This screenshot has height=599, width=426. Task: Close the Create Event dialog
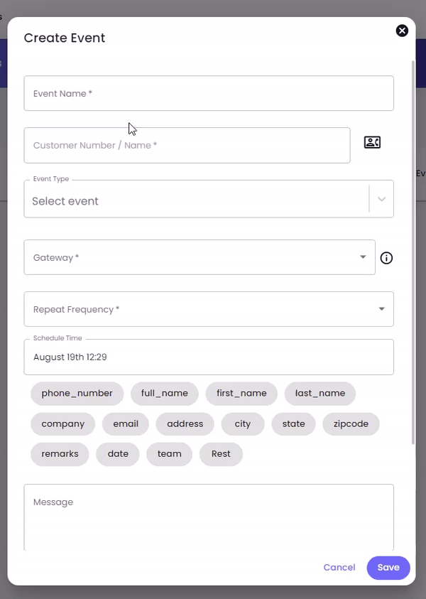[x=402, y=31]
